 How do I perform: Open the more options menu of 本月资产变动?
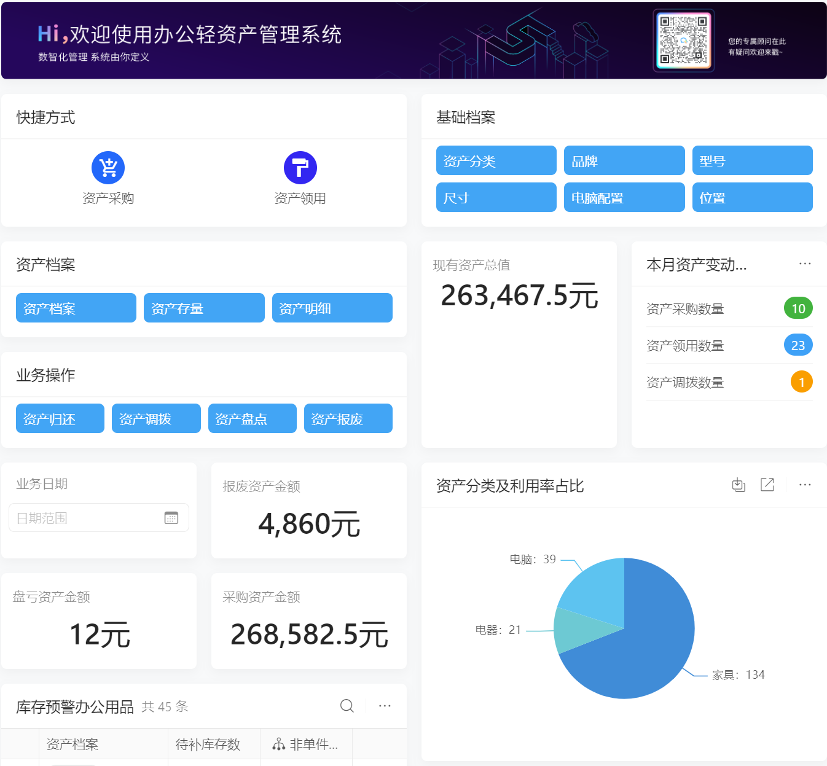(x=805, y=264)
